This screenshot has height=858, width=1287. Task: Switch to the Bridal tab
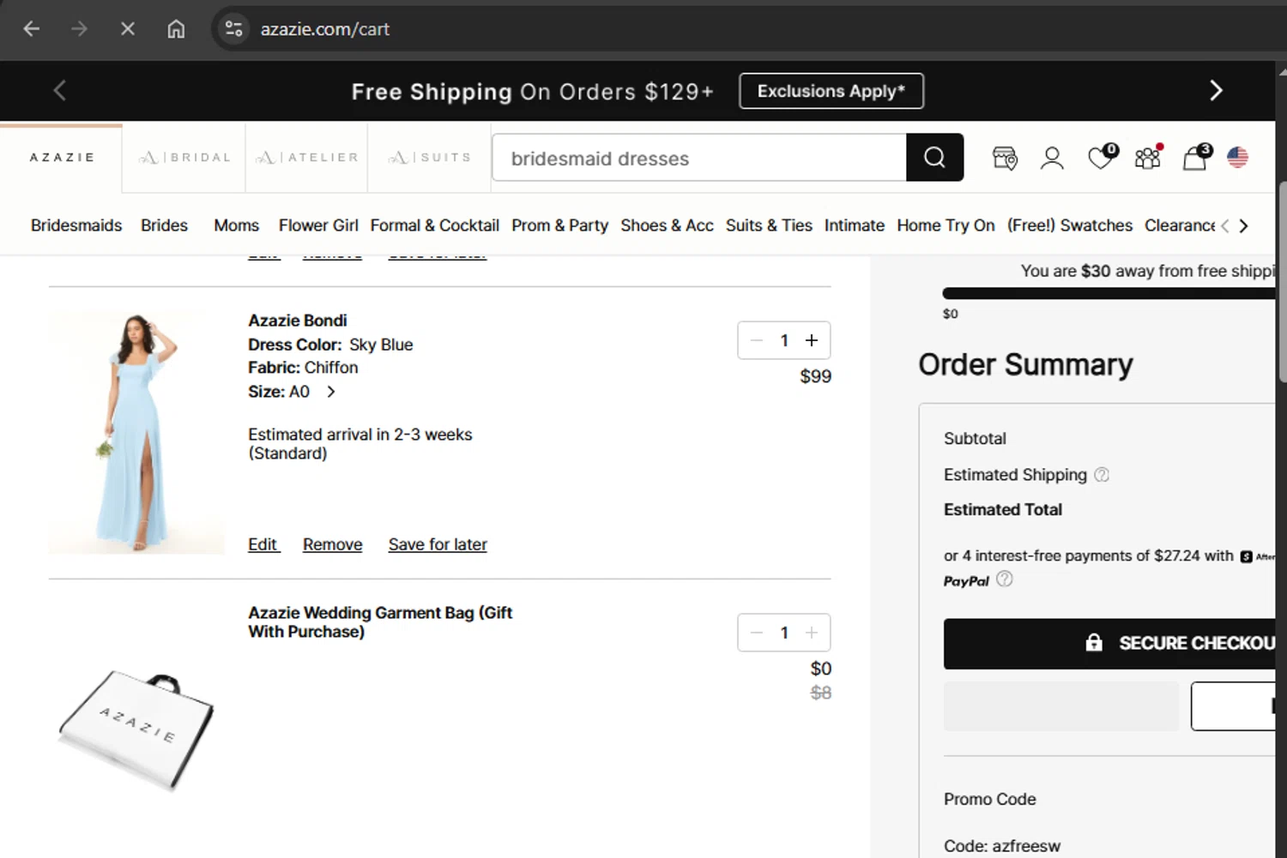coord(184,158)
